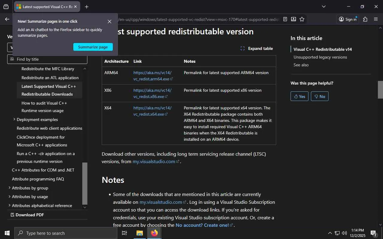This screenshot has width=383, height=239.
Task: Open the Extensions puzzle icon
Action: tap(365, 19)
